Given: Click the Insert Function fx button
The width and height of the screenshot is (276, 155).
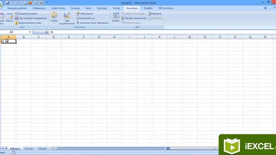Looking at the screenshot, I should point(47,32).
